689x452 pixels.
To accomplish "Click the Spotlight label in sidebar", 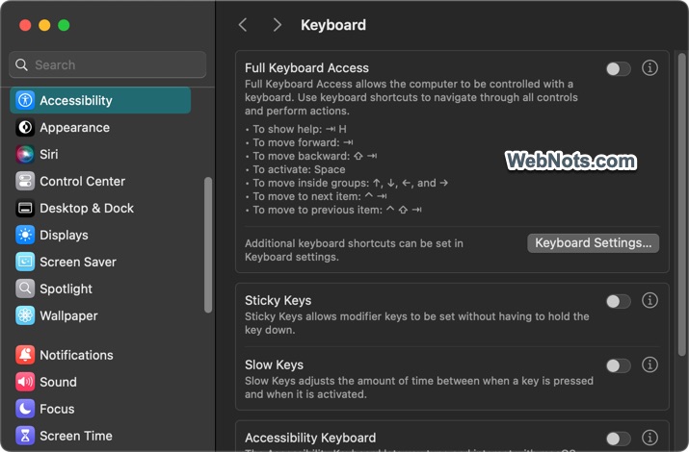I will click(66, 289).
